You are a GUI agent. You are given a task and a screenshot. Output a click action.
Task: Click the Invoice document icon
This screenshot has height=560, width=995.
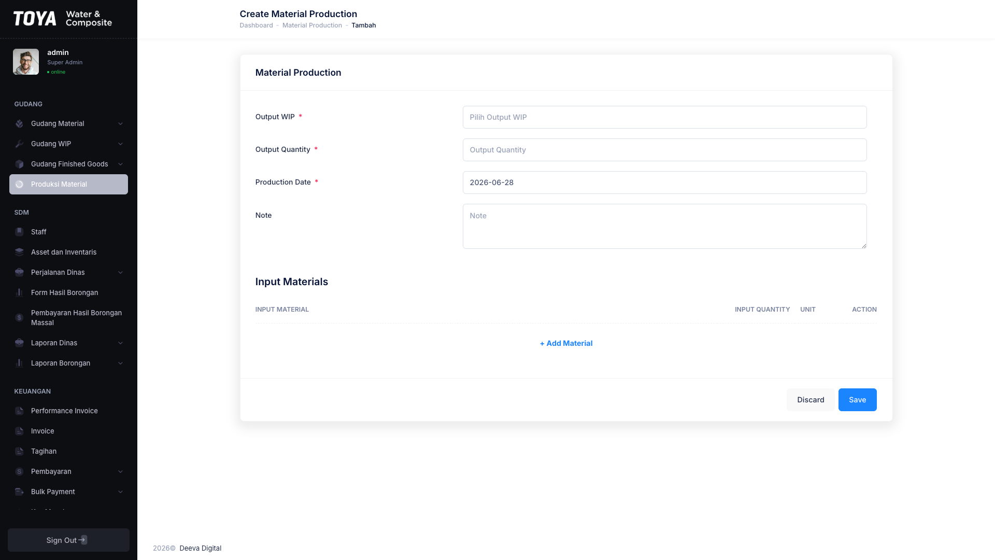pyautogui.click(x=19, y=431)
